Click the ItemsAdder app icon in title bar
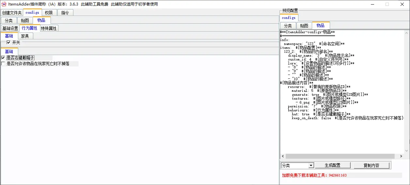 [4, 4]
